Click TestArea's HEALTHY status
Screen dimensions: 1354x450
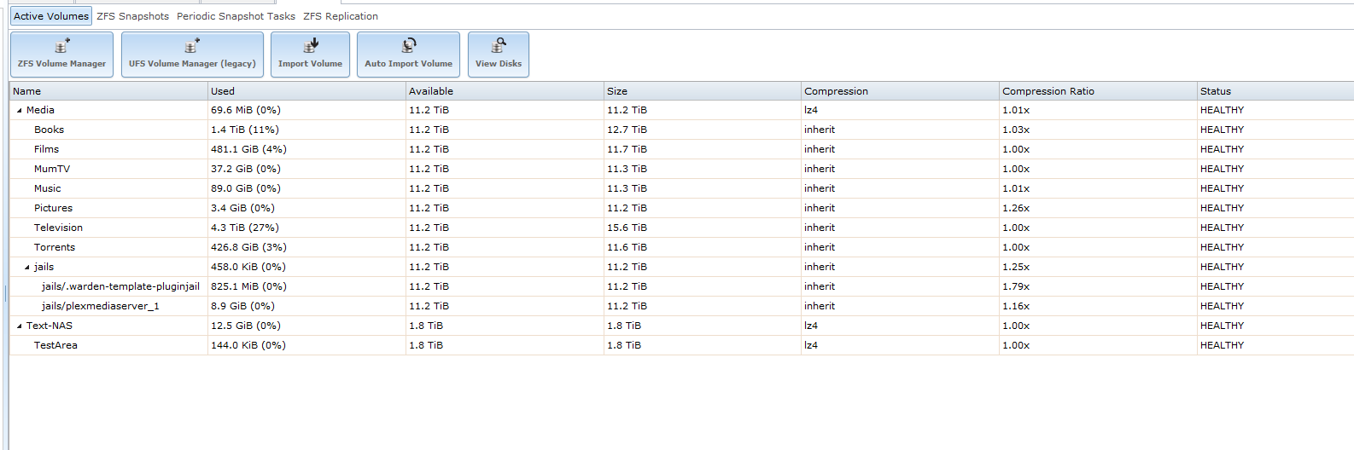click(x=1222, y=345)
